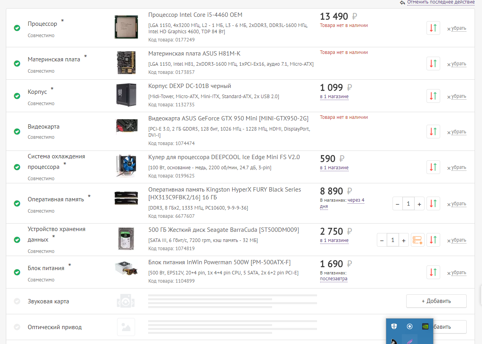
Task: Click swap arrows icon for ASUS H81M-K motherboard
Action: pyautogui.click(x=433, y=64)
